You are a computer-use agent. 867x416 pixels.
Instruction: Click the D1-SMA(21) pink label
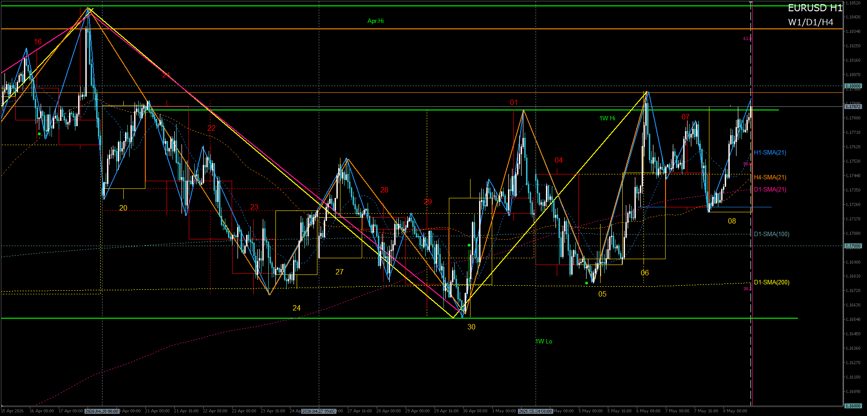click(x=770, y=189)
